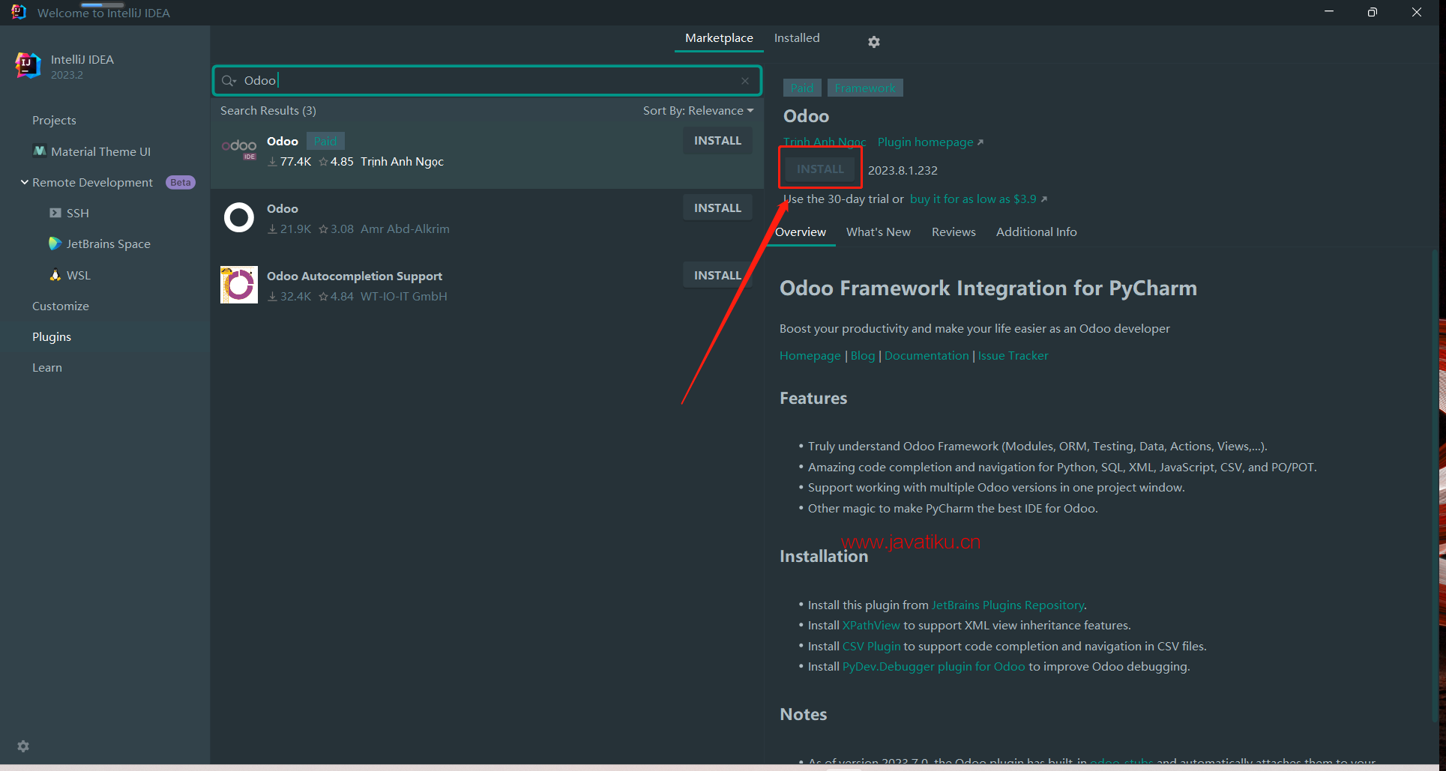
Task: Select Odoo Autocompletion Support plugin thumbnail
Action: 239,285
